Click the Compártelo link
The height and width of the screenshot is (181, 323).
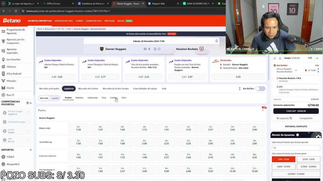point(306,118)
